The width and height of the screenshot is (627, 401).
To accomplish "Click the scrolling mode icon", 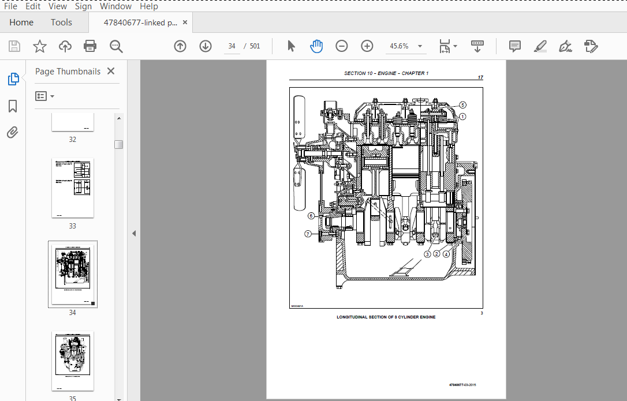I will (477, 46).
